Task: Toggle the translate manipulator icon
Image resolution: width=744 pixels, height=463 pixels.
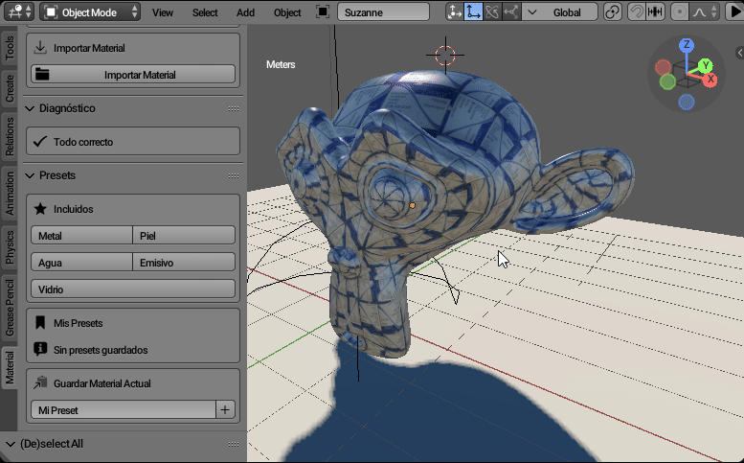Action: [x=473, y=12]
